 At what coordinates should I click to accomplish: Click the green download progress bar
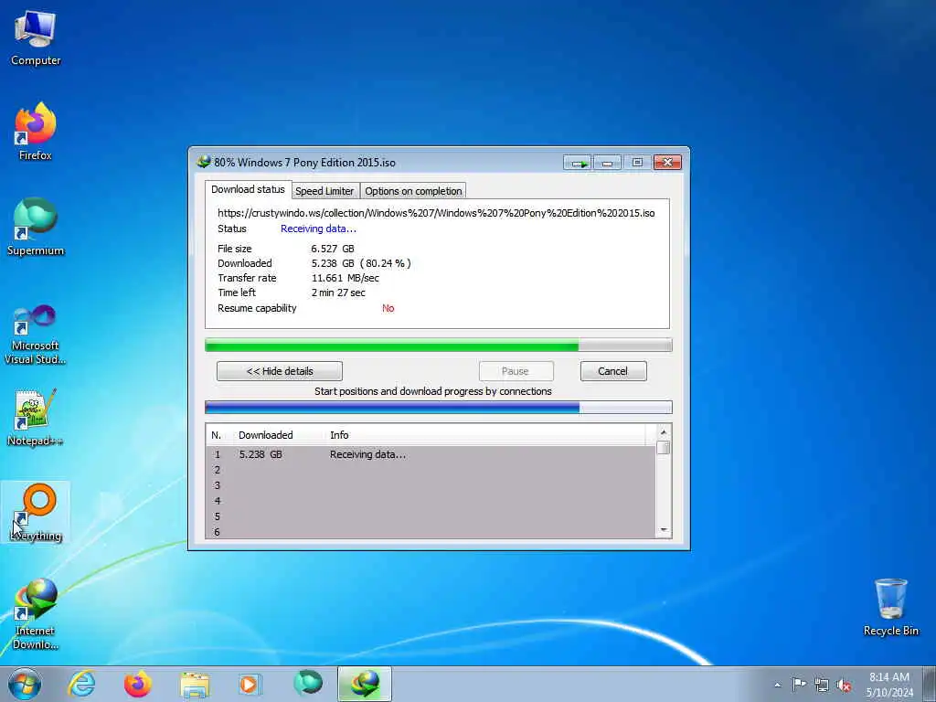pyautogui.click(x=438, y=345)
